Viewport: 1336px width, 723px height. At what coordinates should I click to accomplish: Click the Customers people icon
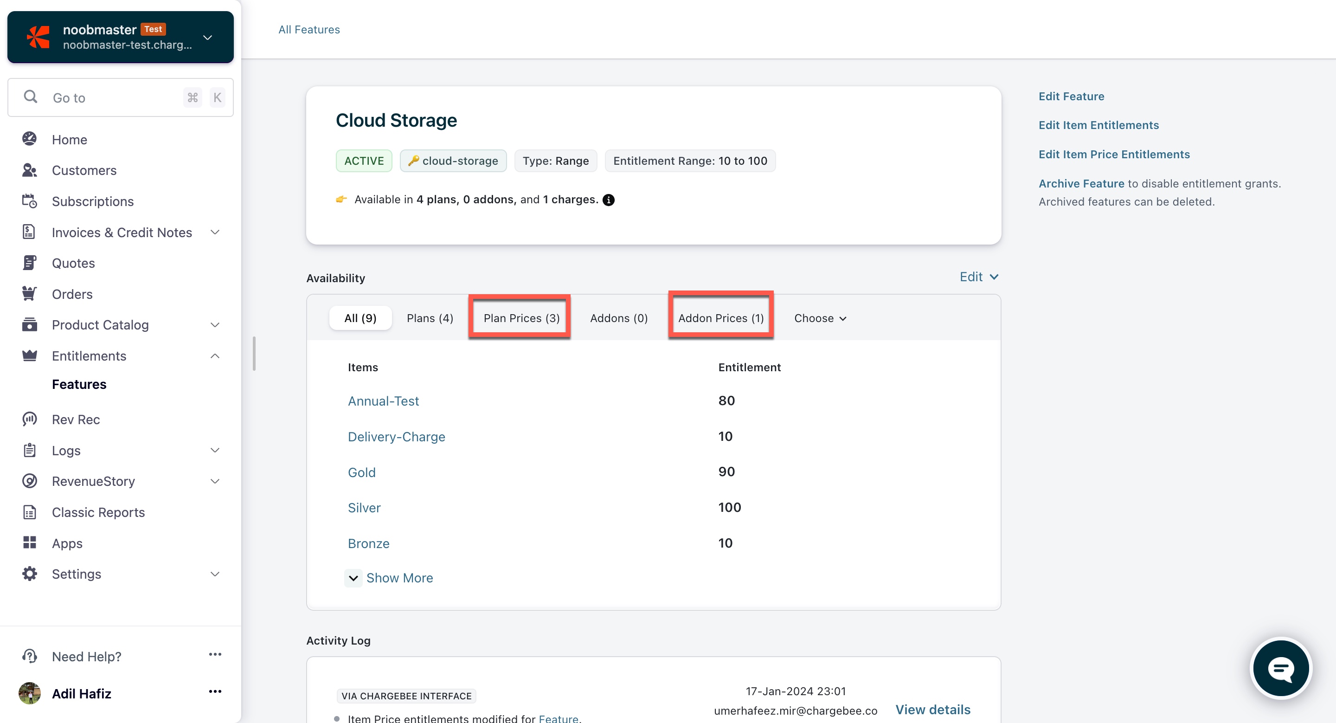coord(30,170)
